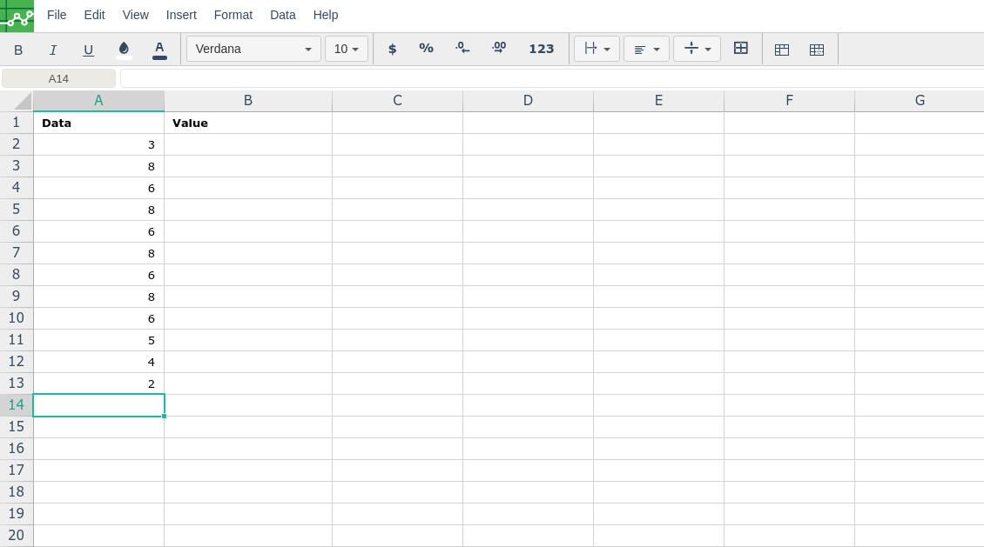
Task: Decrease decimal places
Action: (x=463, y=49)
